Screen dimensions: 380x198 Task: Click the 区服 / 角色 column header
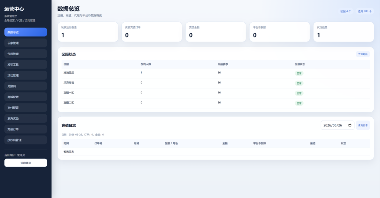pos(171,143)
